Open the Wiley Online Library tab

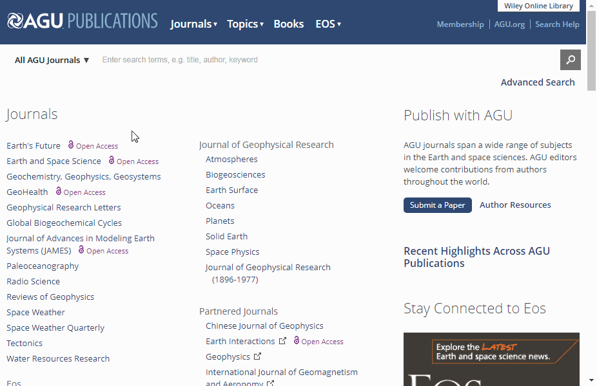coord(538,6)
